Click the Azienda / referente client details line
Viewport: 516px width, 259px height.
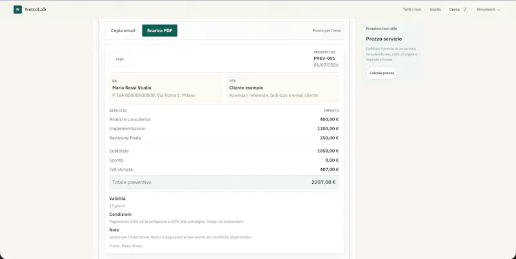(273, 95)
